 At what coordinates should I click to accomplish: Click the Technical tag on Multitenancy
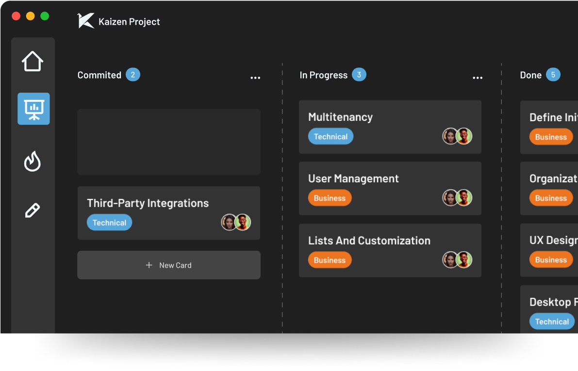pyautogui.click(x=330, y=137)
